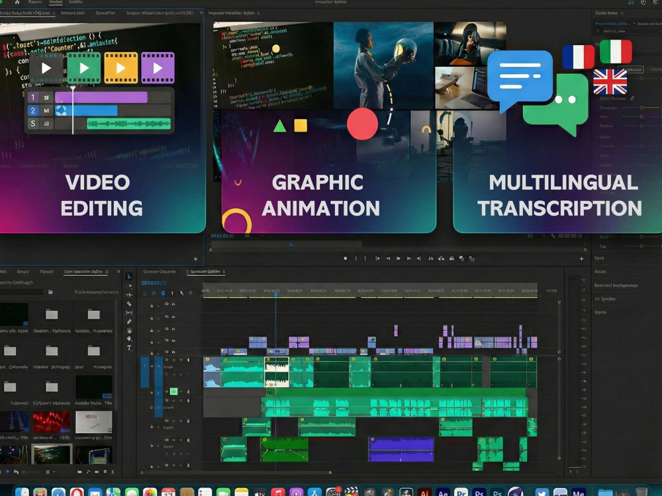
Task: Switch to the Network.Laen tab
Action: (x=73, y=13)
